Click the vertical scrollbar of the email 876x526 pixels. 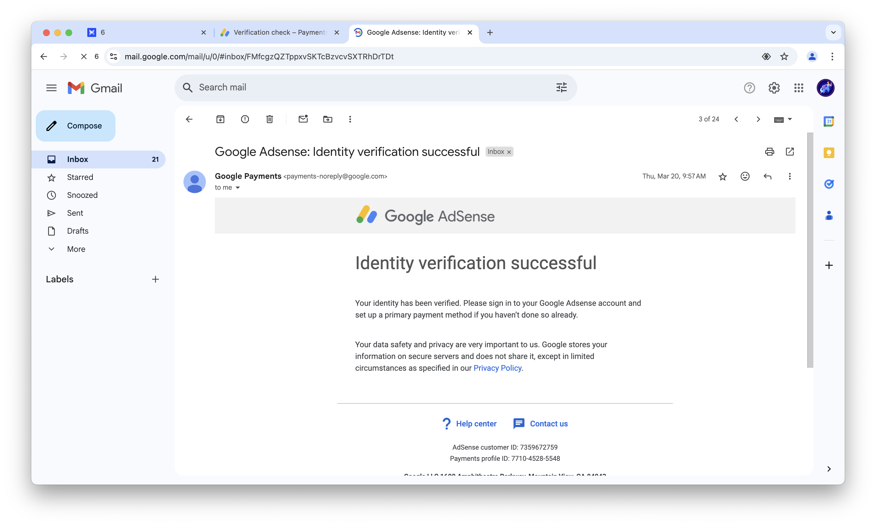point(810,250)
